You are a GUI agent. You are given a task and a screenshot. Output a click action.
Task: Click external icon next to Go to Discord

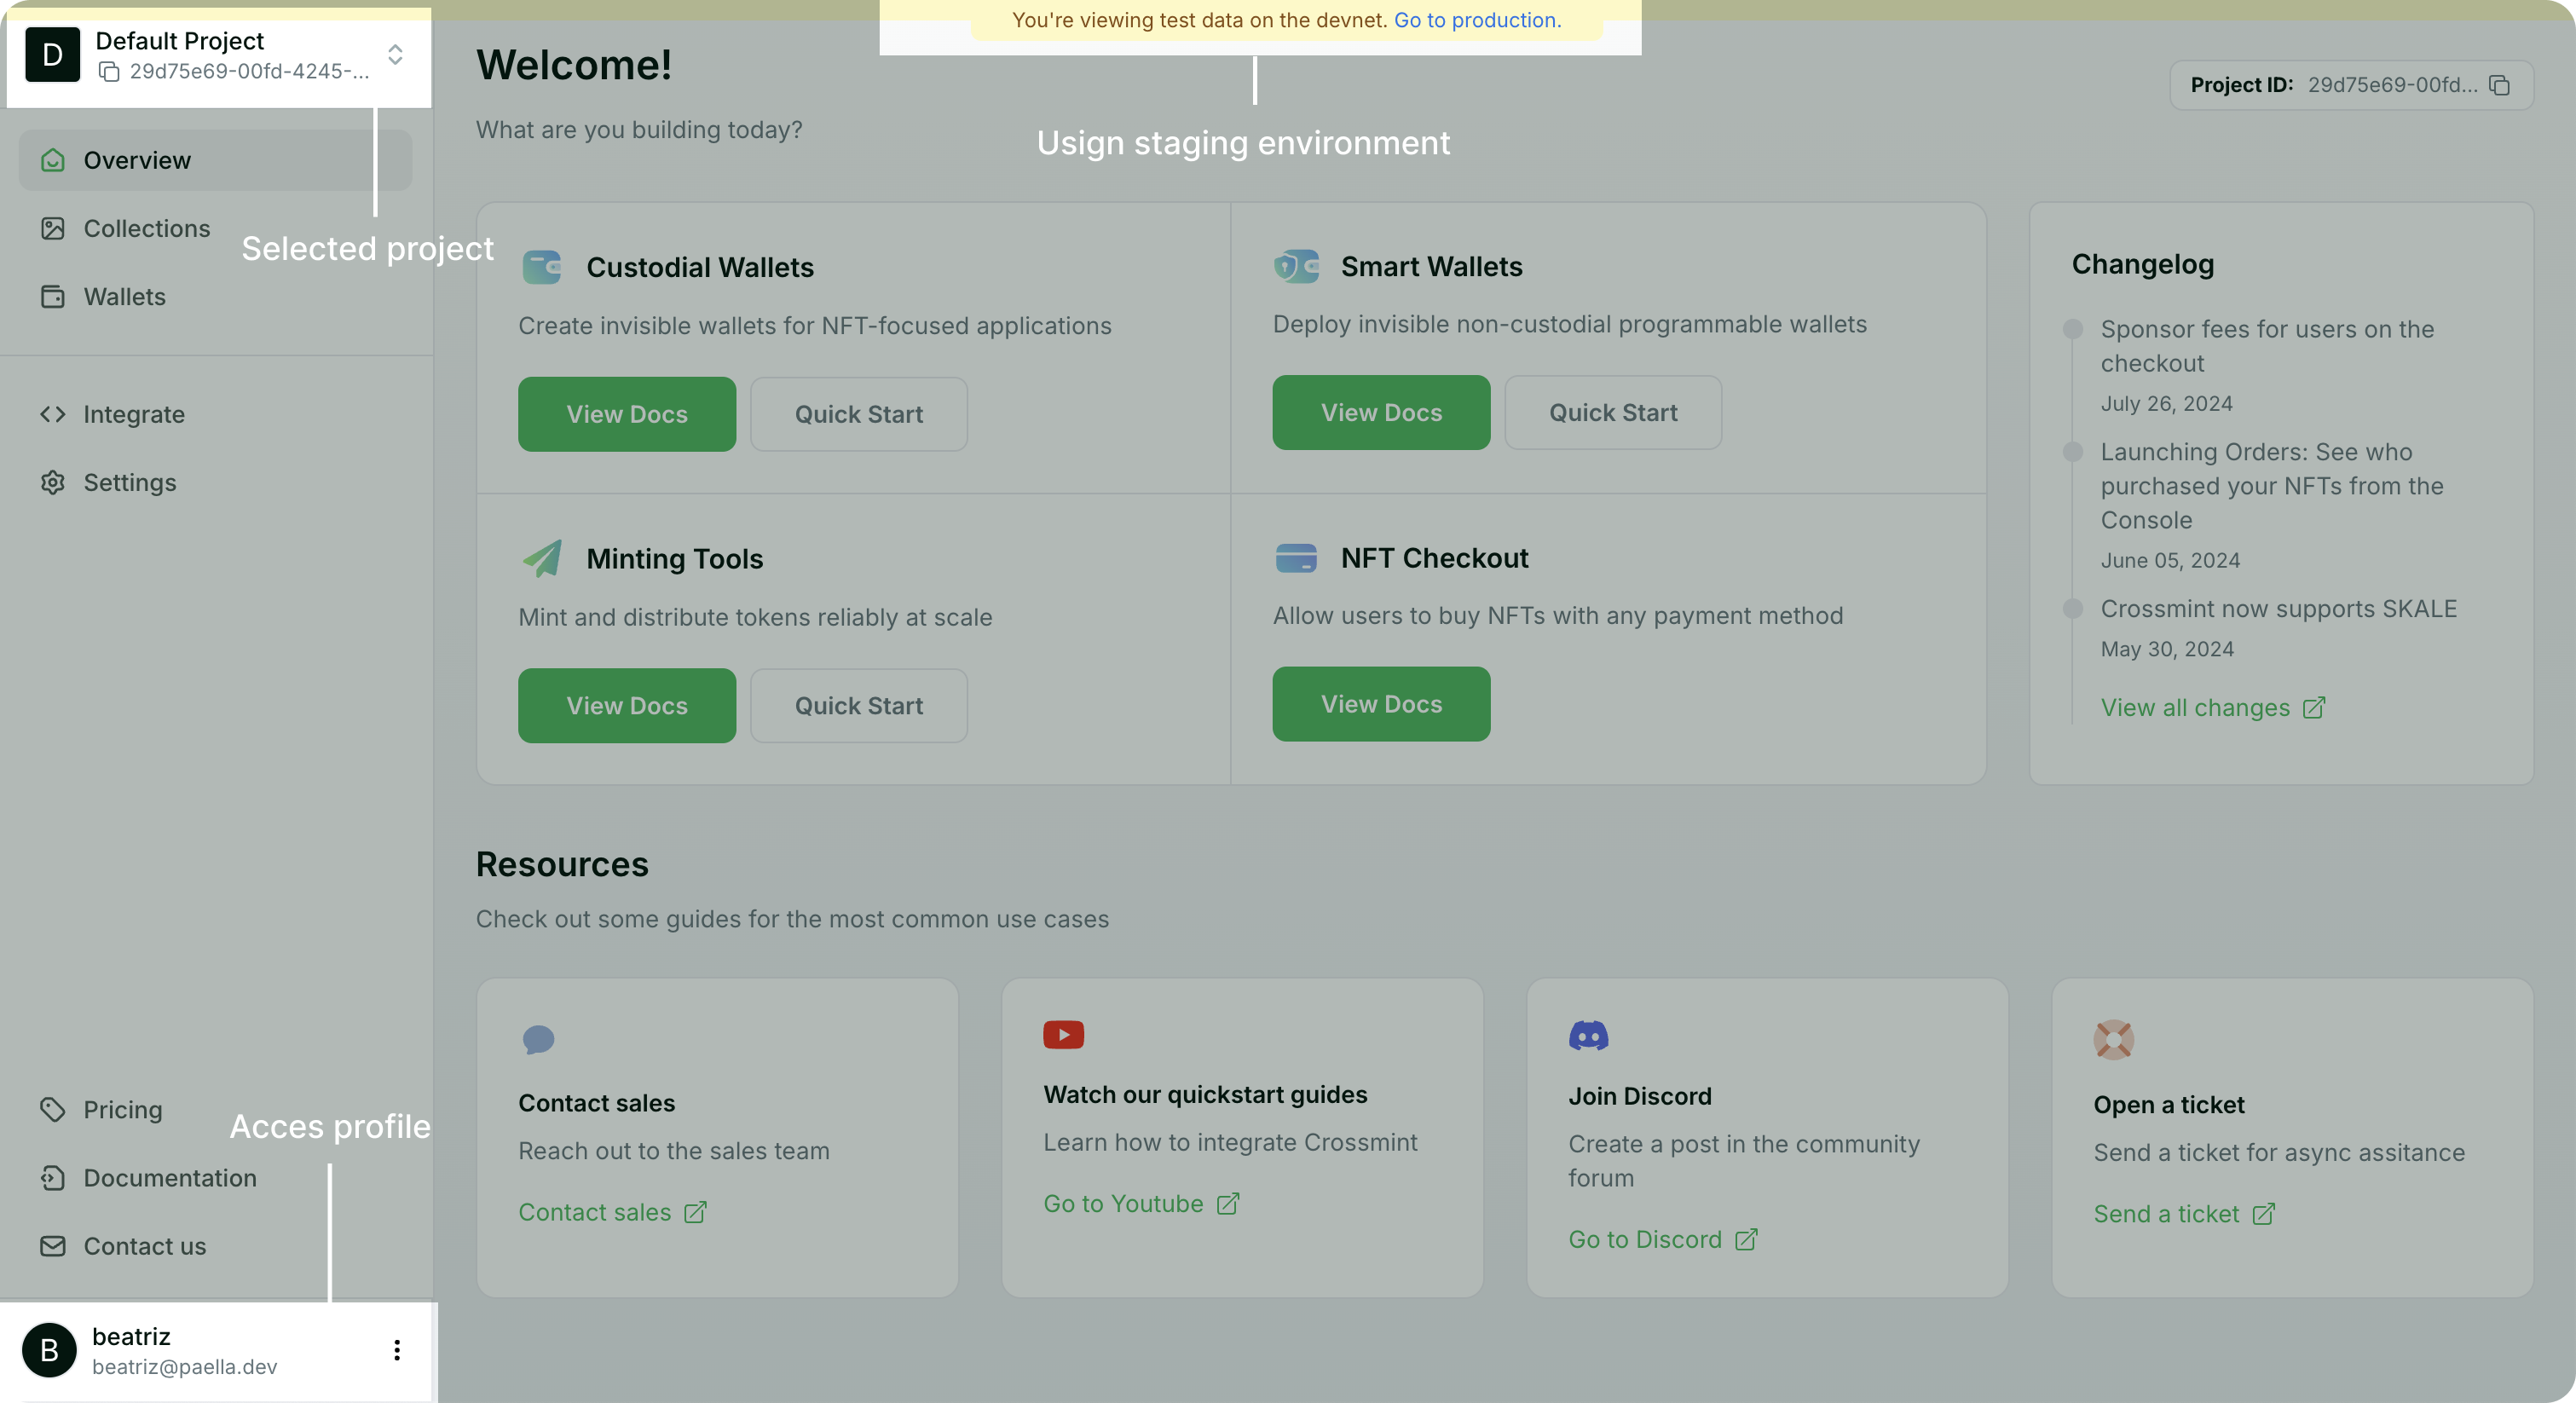(x=1746, y=1240)
